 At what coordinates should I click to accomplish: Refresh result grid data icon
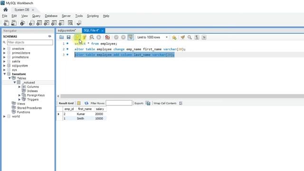86,103
